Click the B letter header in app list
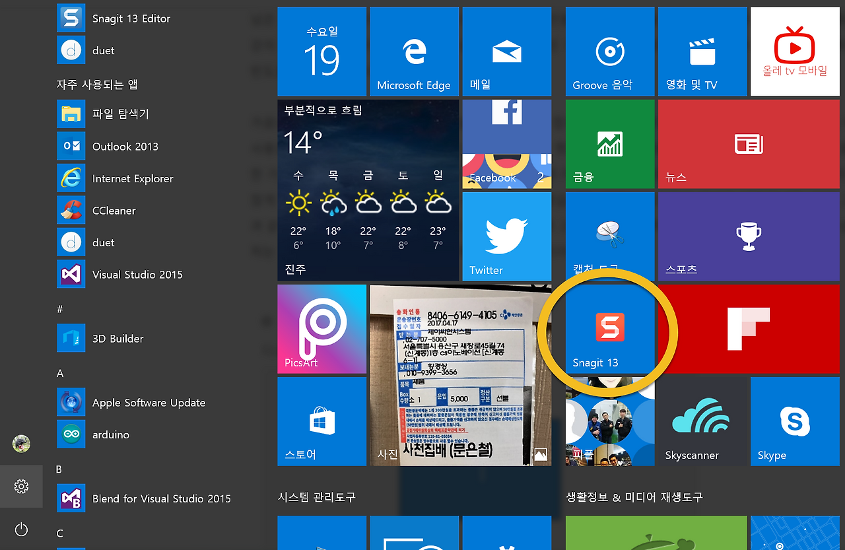The image size is (845, 550). point(59,469)
